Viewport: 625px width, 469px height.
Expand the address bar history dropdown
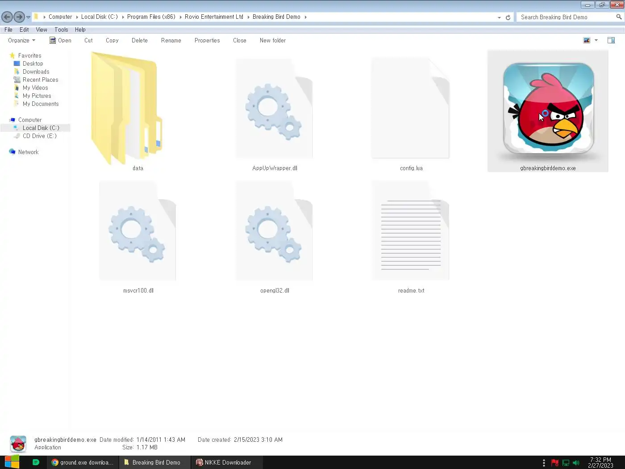[x=499, y=17]
